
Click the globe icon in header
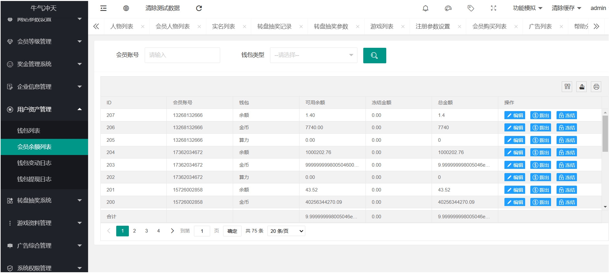tap(126, 8)
